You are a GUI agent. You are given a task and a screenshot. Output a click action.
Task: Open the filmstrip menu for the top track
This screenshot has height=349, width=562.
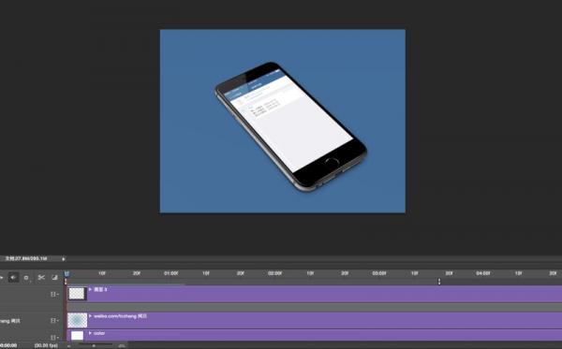tap(54, 294)
